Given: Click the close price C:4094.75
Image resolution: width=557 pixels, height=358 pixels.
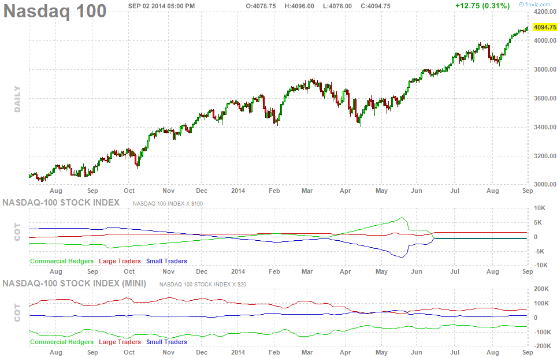Looking at the screenshot, I should click(375, 6).
